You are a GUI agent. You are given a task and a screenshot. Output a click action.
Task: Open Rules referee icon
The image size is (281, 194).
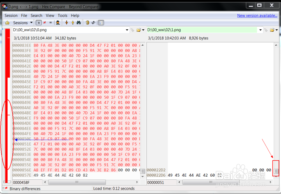(x=58, y=23)
